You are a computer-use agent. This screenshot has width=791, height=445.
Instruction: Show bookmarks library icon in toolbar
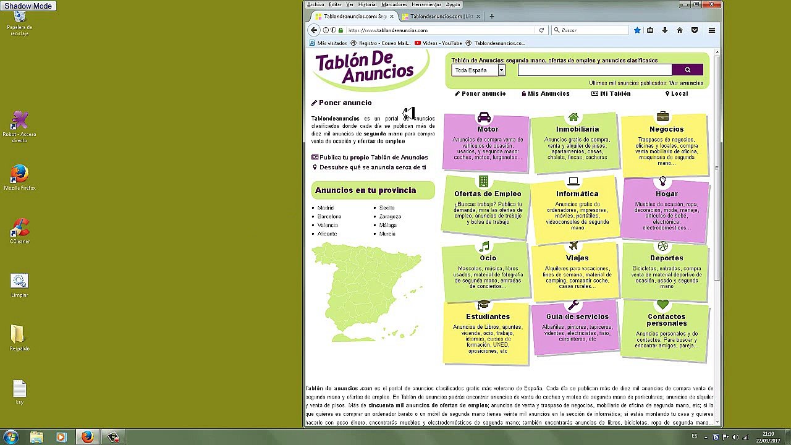(x=650, y=30)
